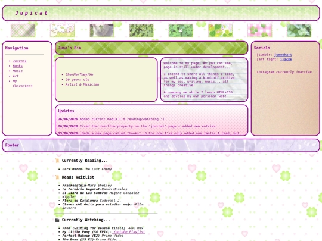The width and height of the screenshot is (322, 241).
Task: Open the grey cat stamp thumbnail
Action: coord(102,30)
